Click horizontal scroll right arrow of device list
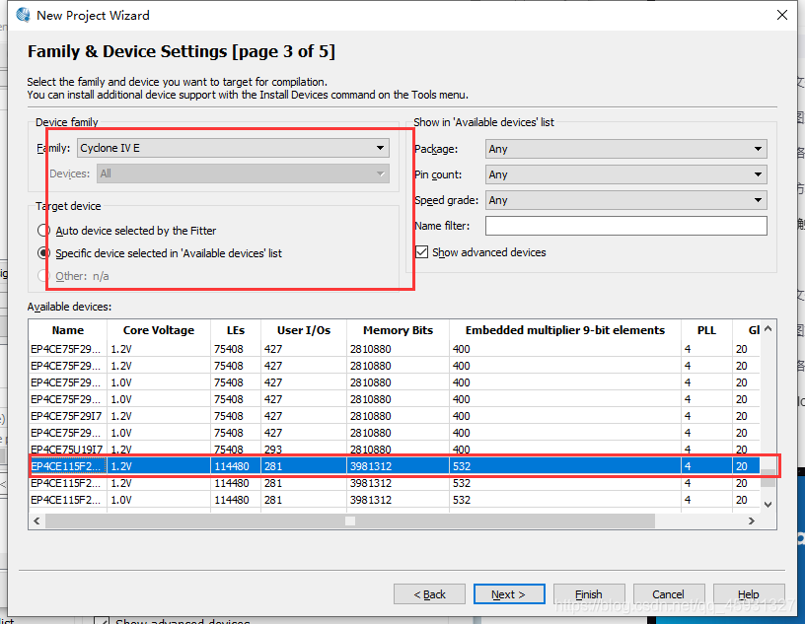 [752, 520]
